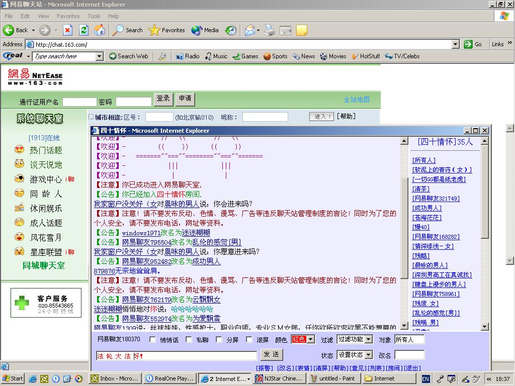Click the [退出] exit link
The image size is (515, 386).
412,368
